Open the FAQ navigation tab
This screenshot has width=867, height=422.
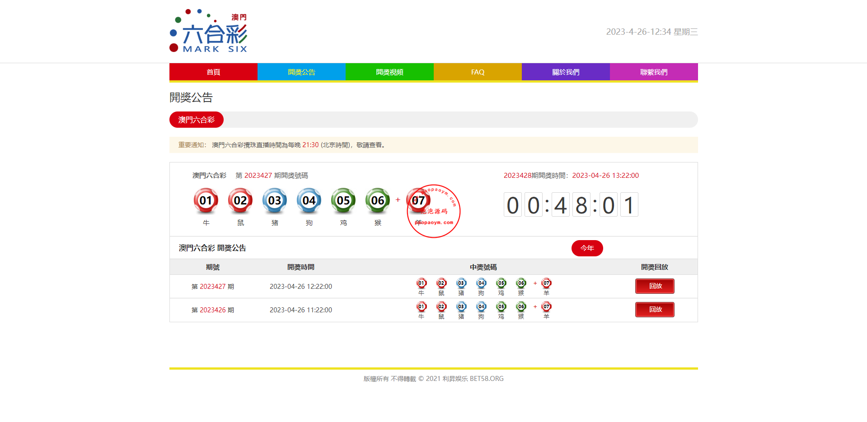click(478, 72)
